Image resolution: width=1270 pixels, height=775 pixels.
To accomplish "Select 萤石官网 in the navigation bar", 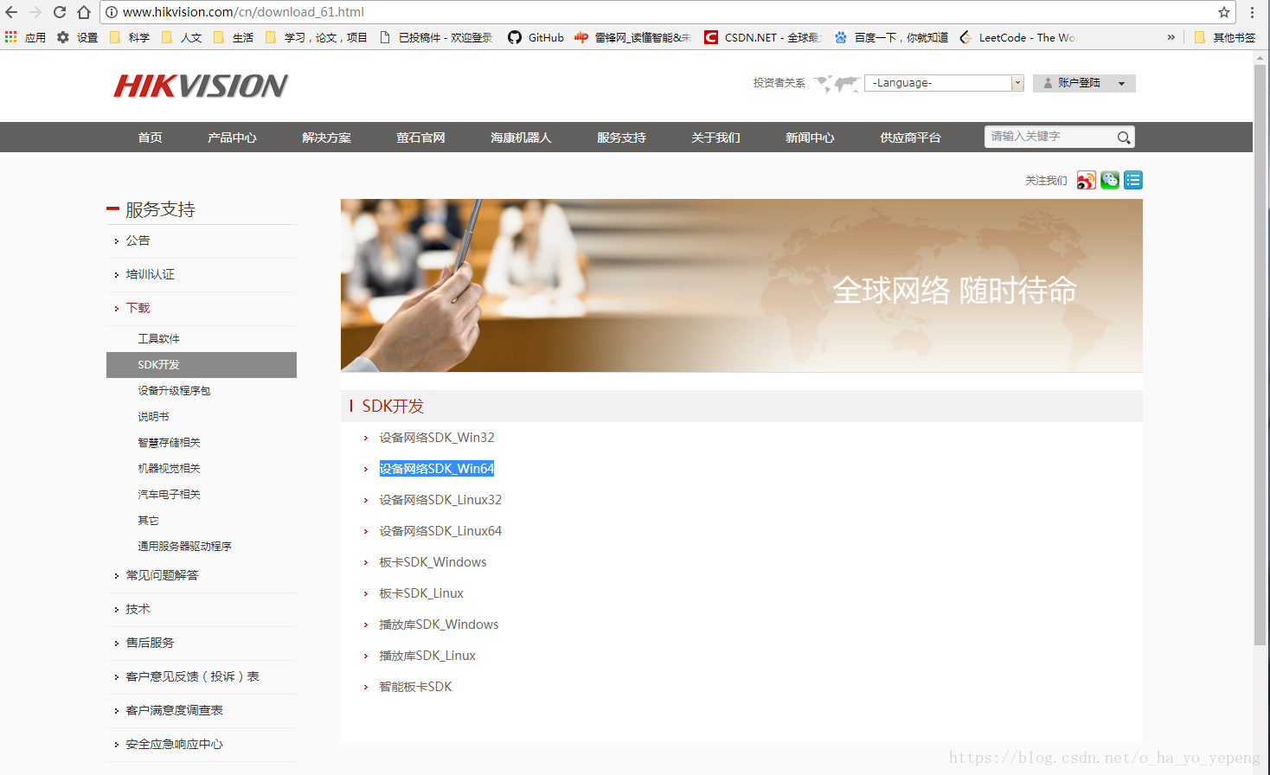I will pyautogui.click(x=420, y=138).
